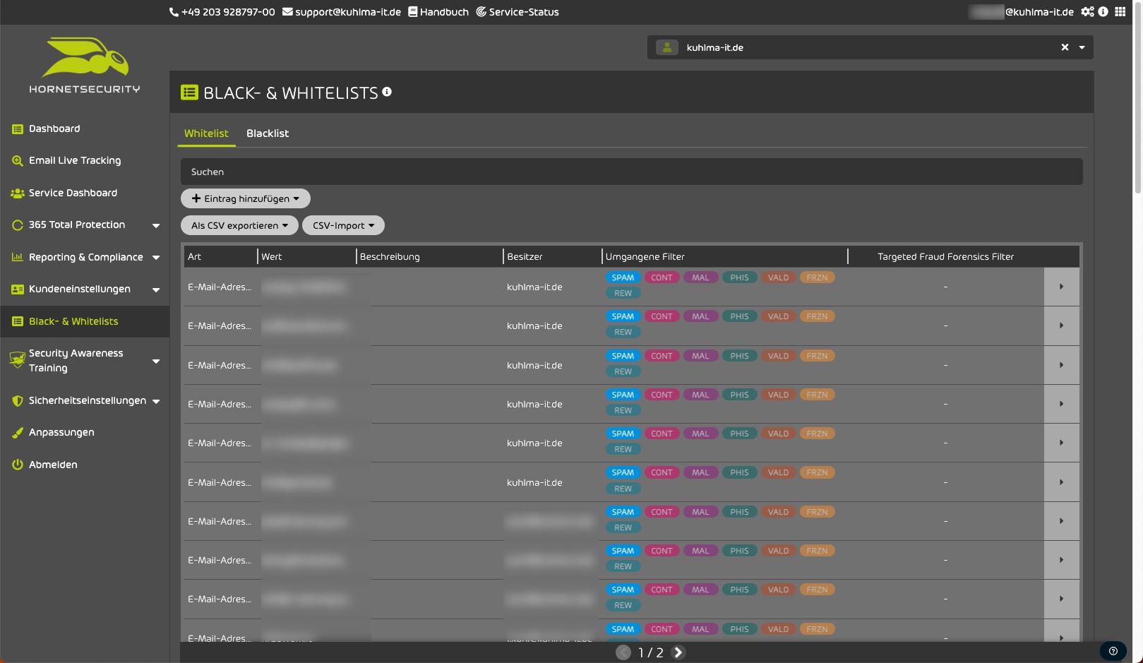Sort by Wert column header
The image size is (1143, 663).
pyautogui.click(x=306, y=256)
